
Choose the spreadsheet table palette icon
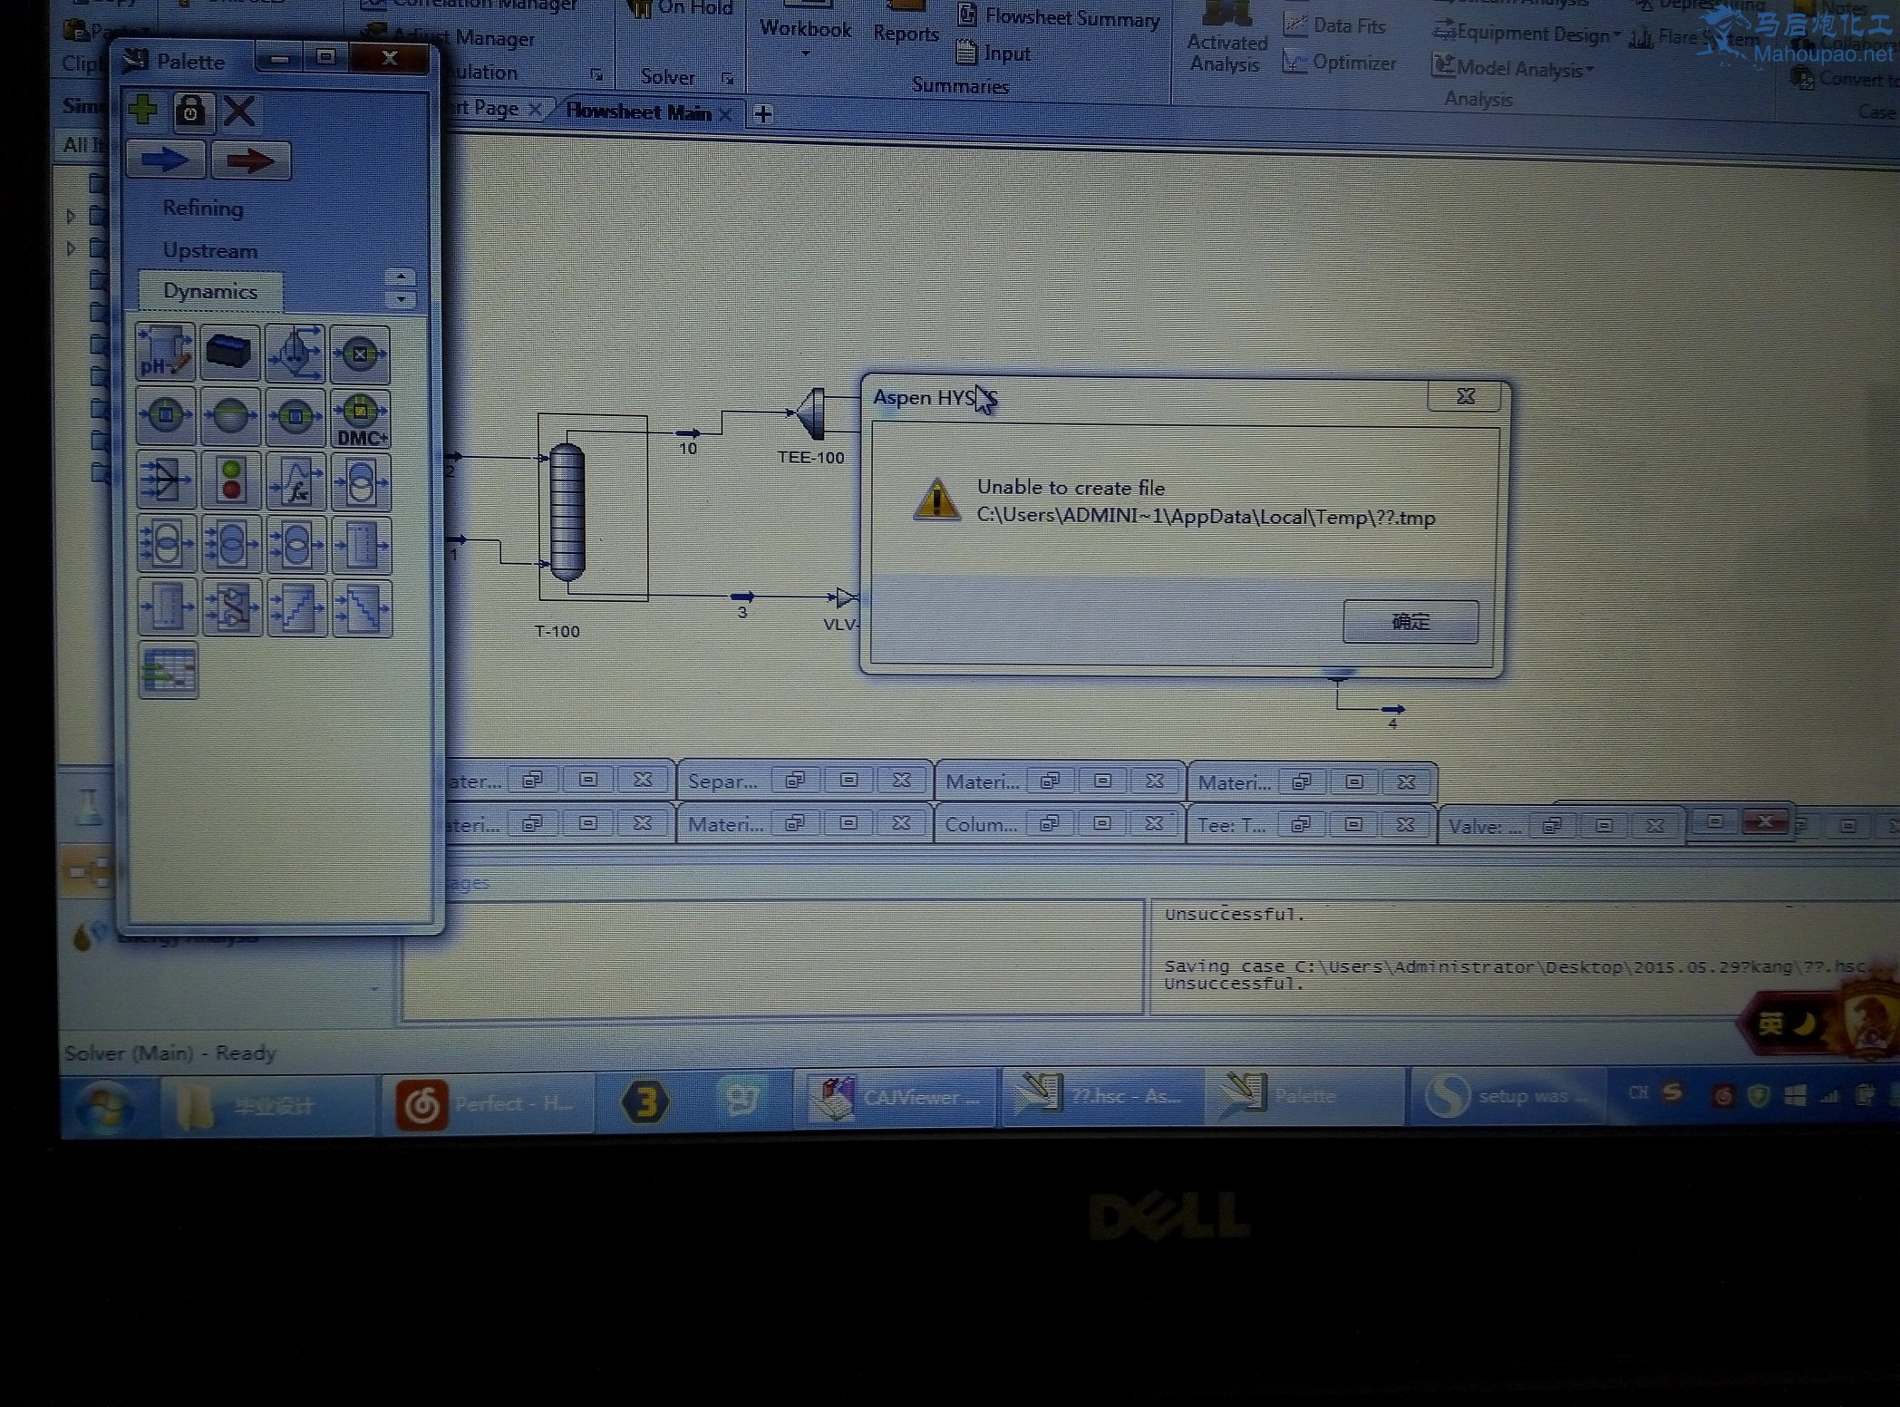click(x=169, y=671)
